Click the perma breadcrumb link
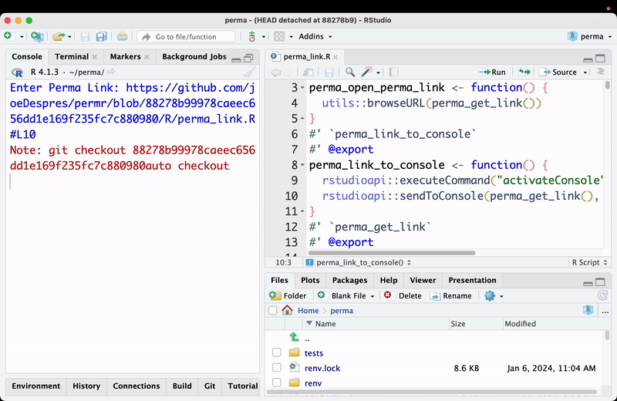This screenshot has height=401, width=617. (x=342, y=311)
